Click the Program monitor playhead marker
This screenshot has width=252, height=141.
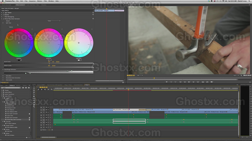(154, 78)
